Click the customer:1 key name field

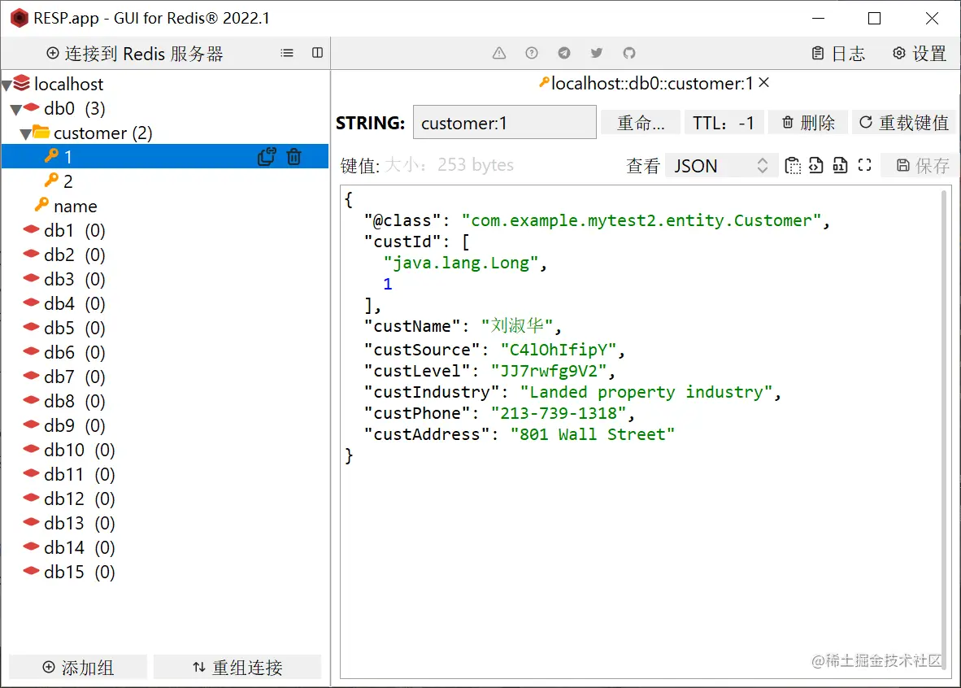pyautogui.click(x=504, y=122)
